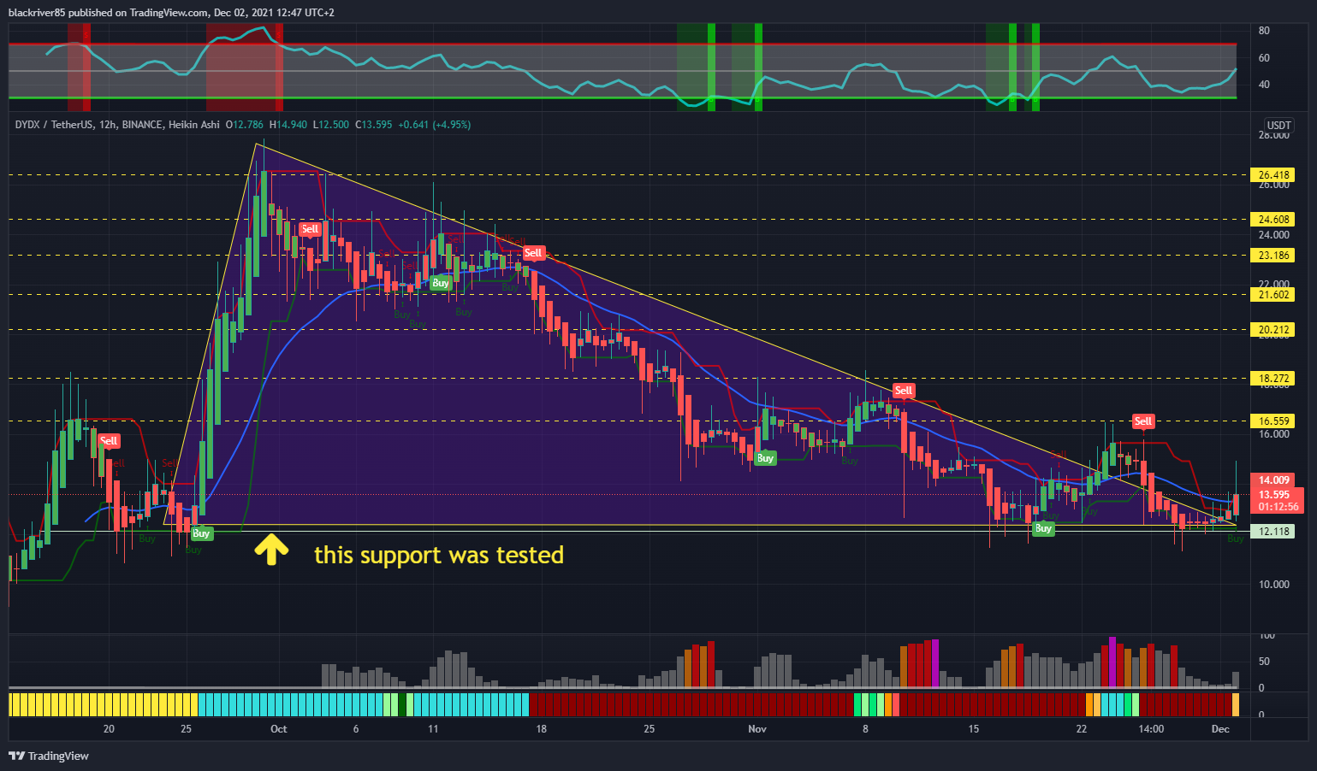Click the 16.559 price level label
This screenshot has width=1317, height=771.
click(x=1273, y=421)
